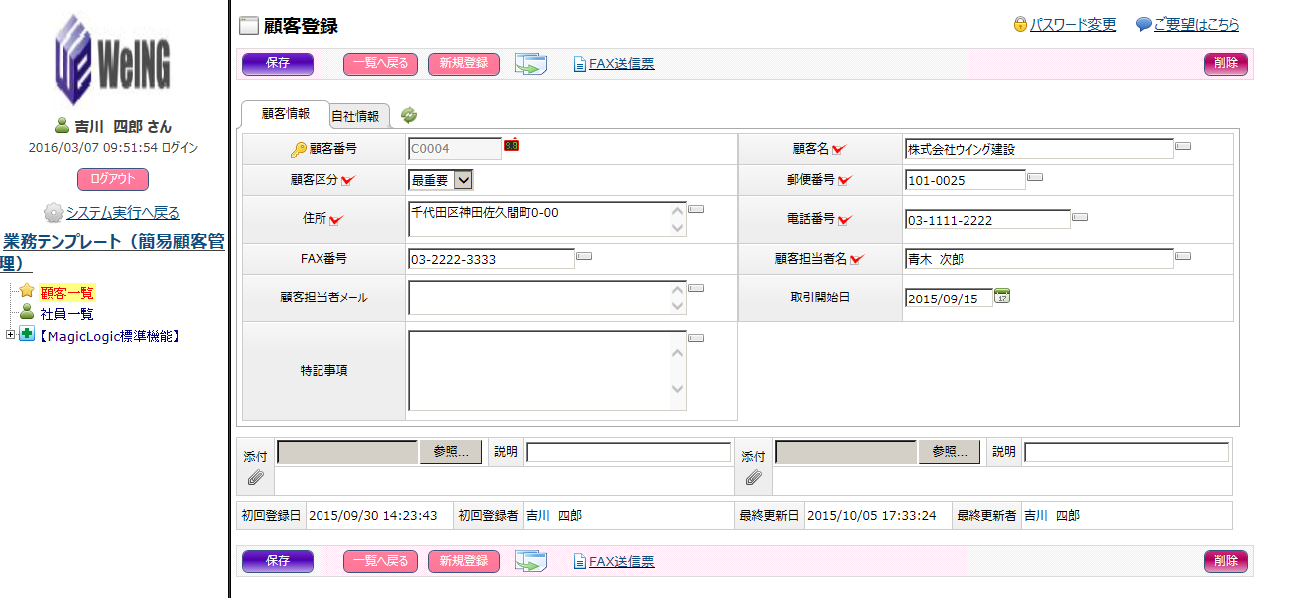Click the top 削除 button
The height and width of the screenshot is (598, 1290).
1225,63
